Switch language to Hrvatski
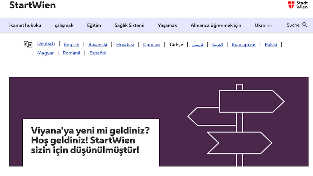The height and width of the screenshot is (176, 313). click(125, 45)
